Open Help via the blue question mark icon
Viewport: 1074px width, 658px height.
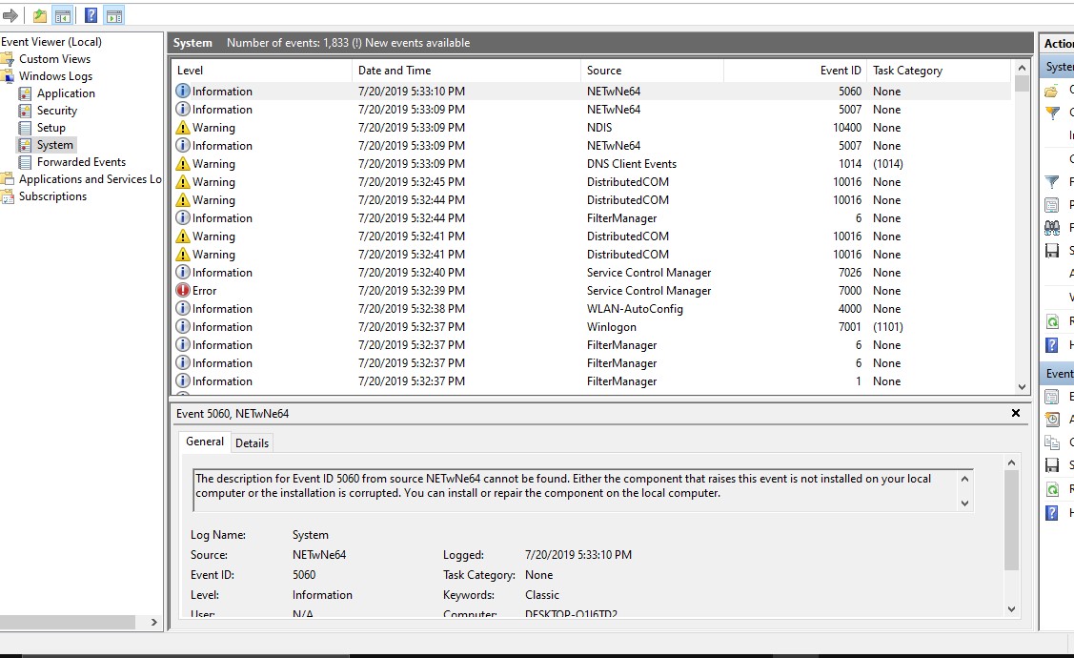[91, 15]
